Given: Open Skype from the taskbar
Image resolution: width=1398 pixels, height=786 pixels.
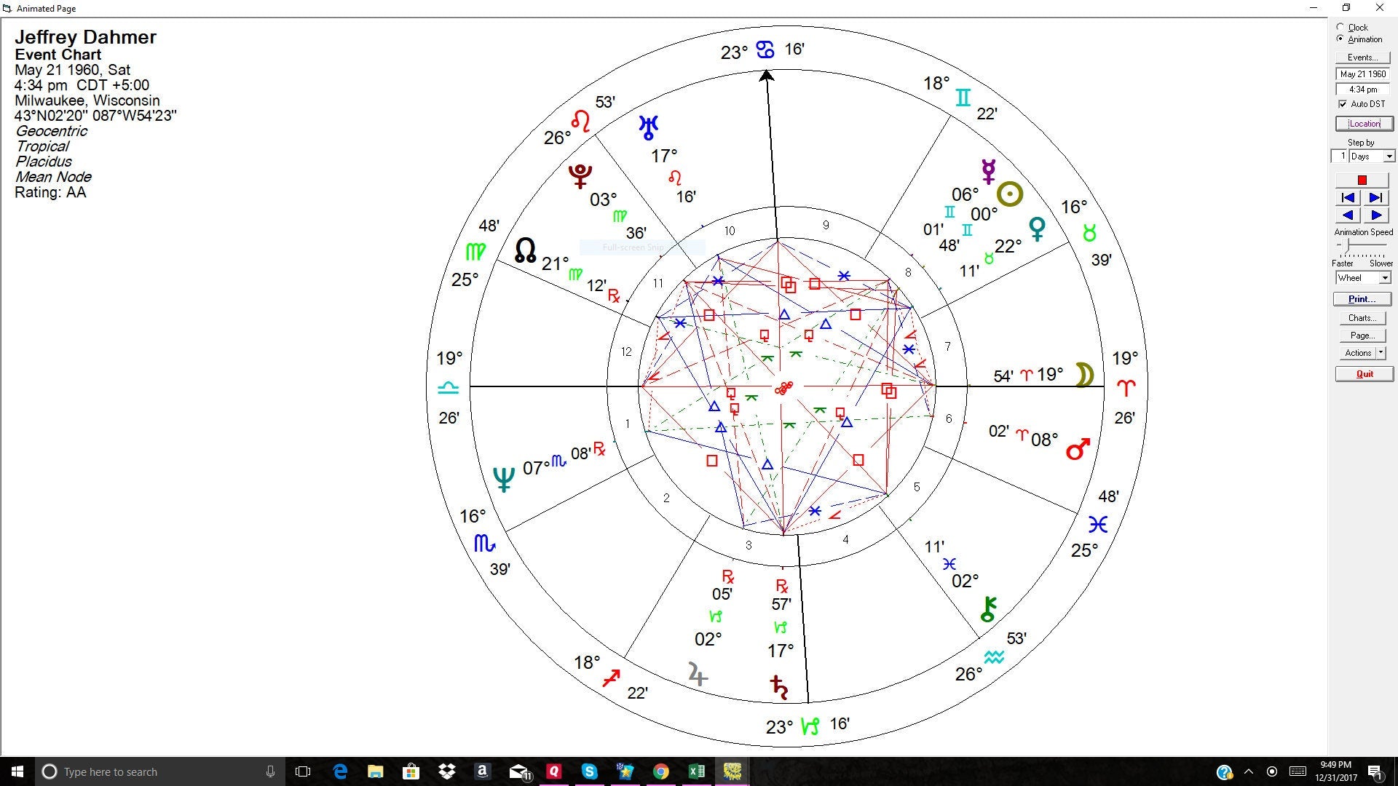Looking at the screenshot, I should [x=589, y=771].
